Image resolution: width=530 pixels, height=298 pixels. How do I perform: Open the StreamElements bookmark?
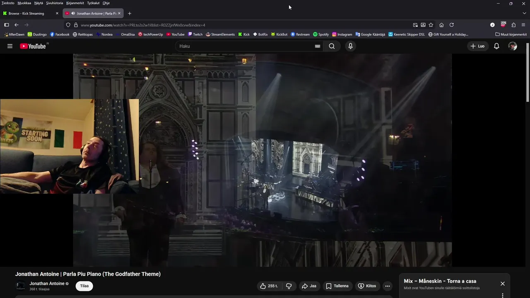coord(220,34)
